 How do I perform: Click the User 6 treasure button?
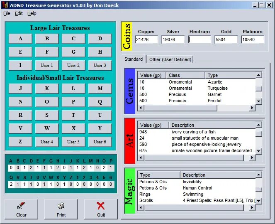(x=100, y=142)
